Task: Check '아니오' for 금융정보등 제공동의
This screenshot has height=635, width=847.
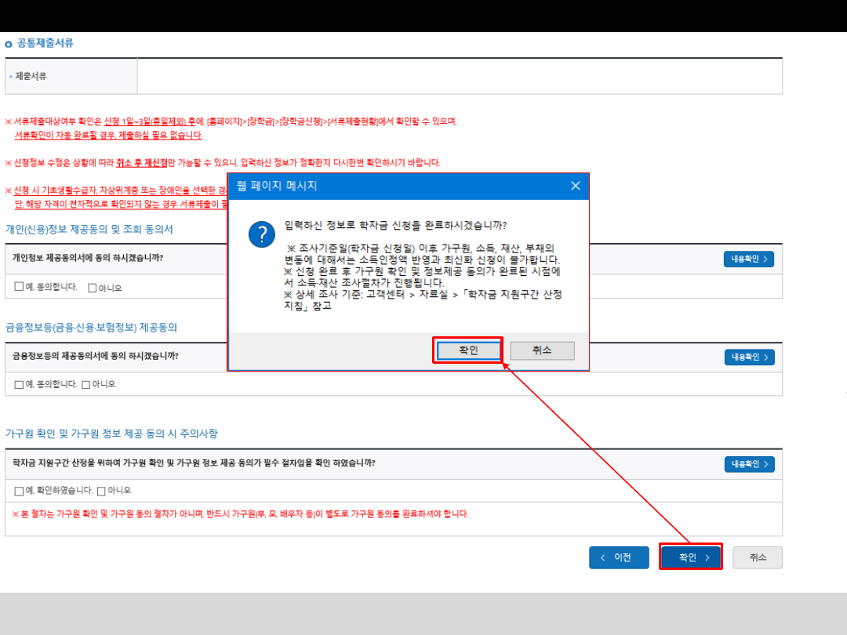Action: [x=85, y=384]
